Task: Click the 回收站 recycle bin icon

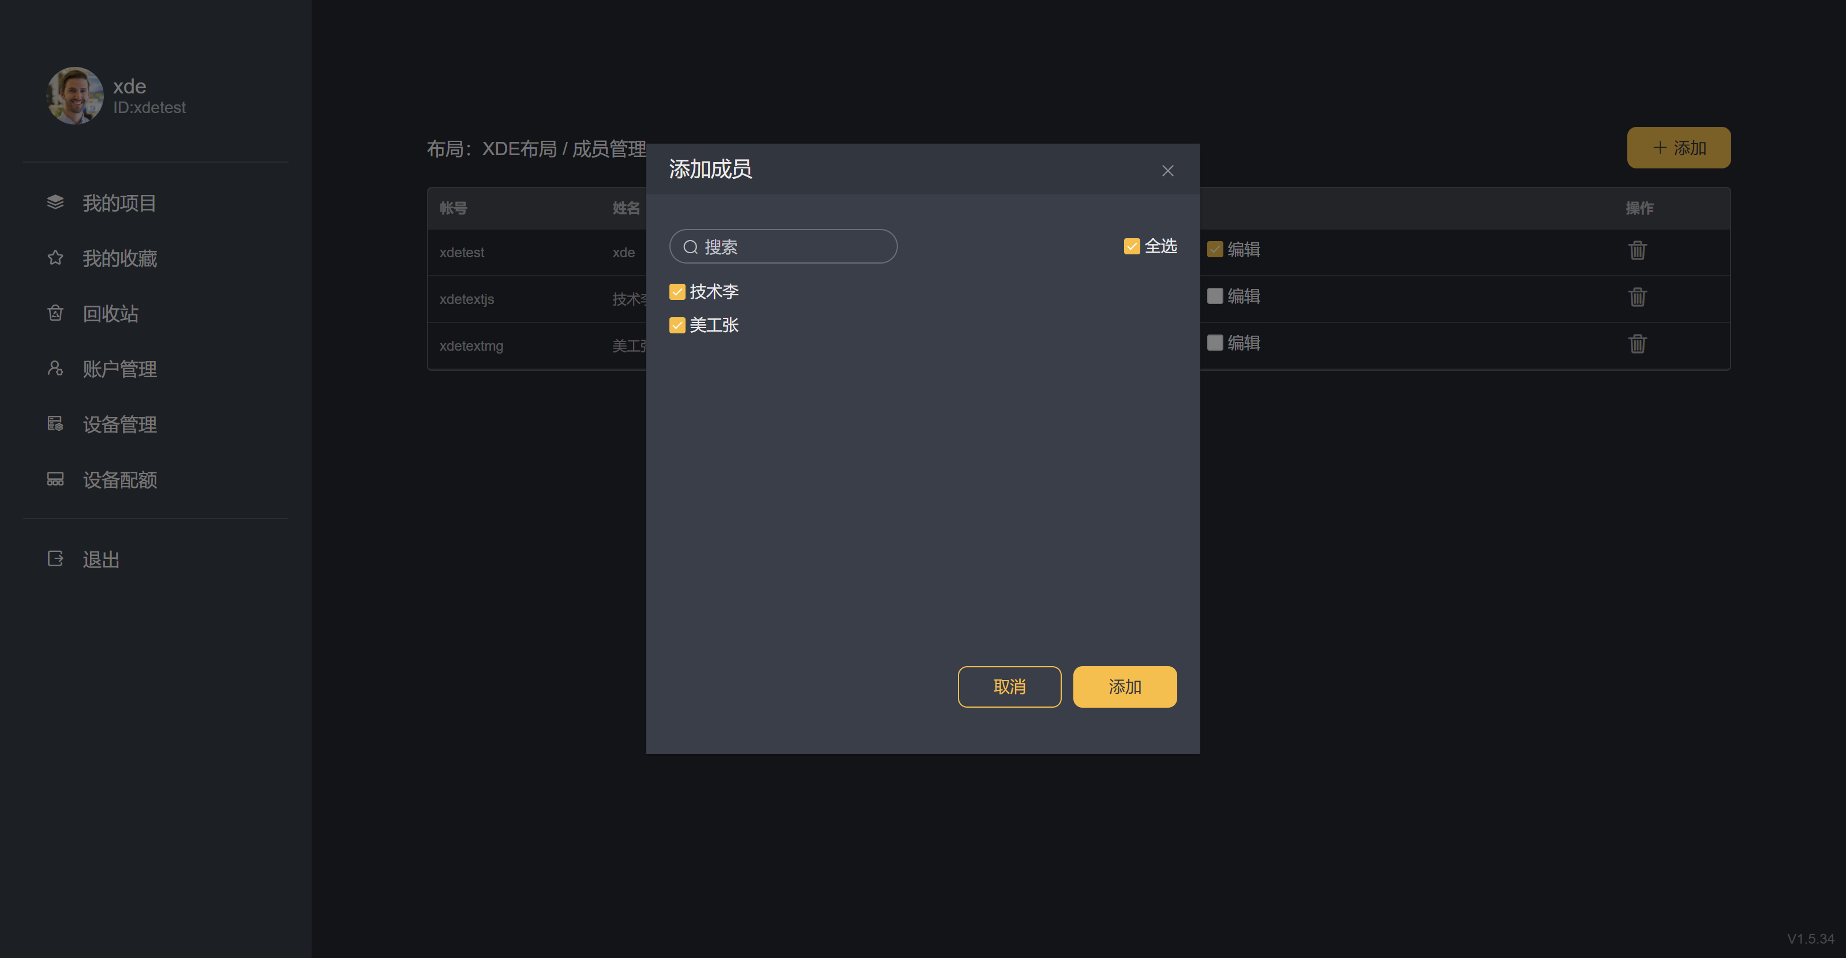Action: pos(55,313)
